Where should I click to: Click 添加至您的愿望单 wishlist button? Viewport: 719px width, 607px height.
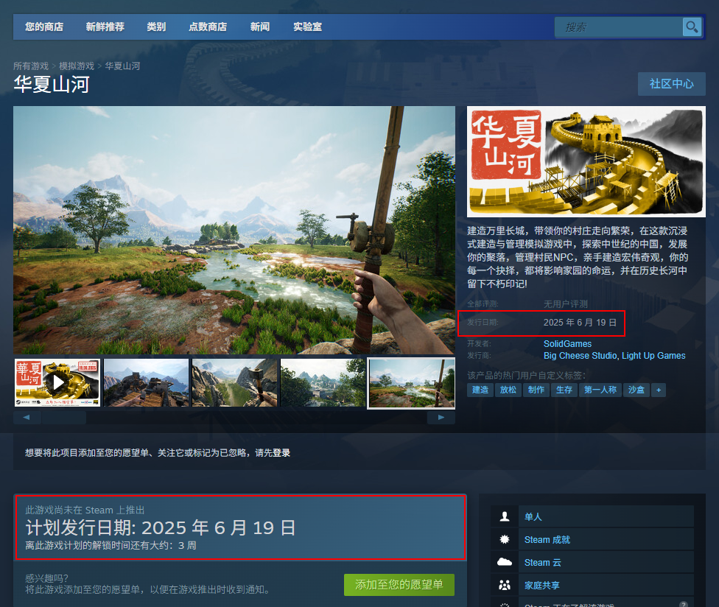pos(399,584)
